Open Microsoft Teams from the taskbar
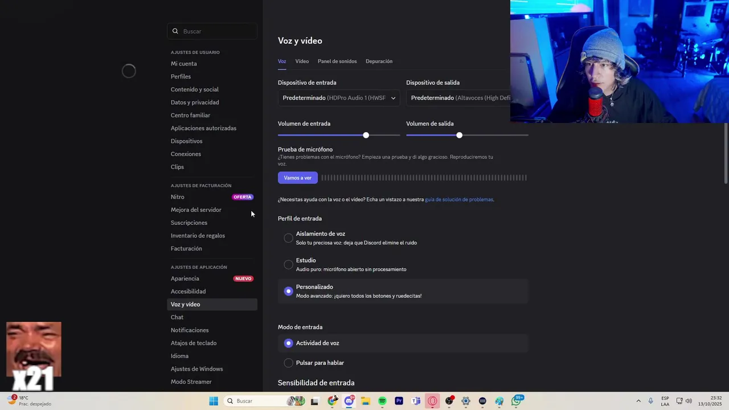The height and width of the screenshot is (410, 729). [416, 401]
